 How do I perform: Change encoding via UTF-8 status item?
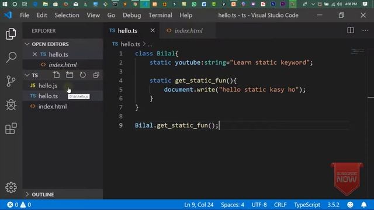tap(259, 205)
